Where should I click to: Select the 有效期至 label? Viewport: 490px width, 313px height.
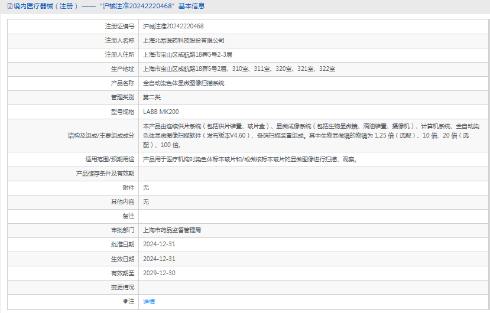[x=122, y=273]
